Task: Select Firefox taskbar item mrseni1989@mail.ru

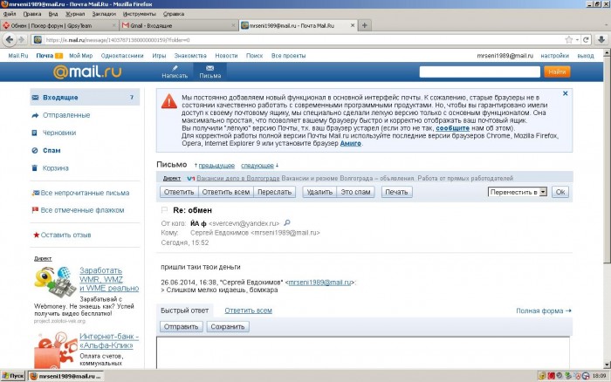Action: (x=65, y=376)
